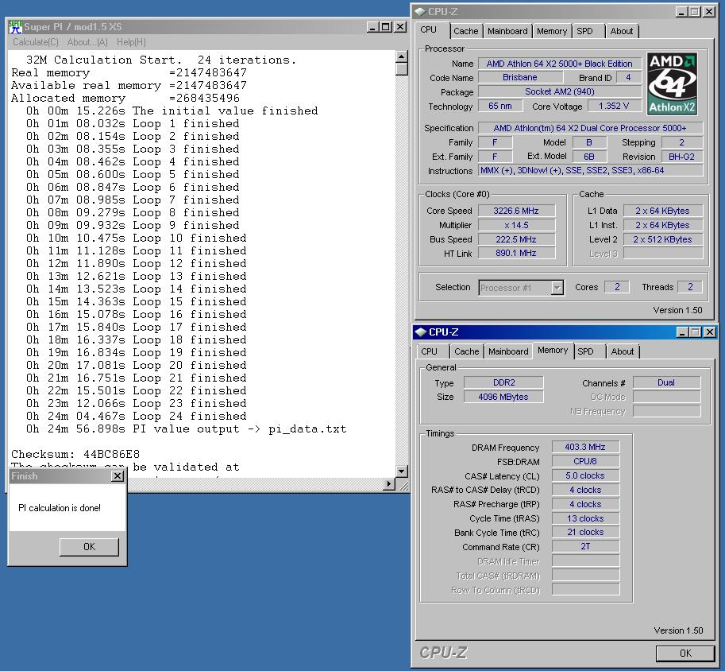The width and height of the screenshot is (725, 671).
Task: Close the Super PI window
Action: [x=400, y=27]
